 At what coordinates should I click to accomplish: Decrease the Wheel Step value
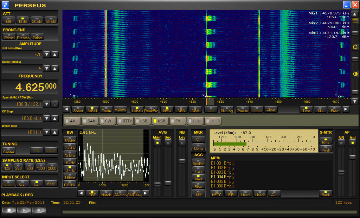coord(47,132)
